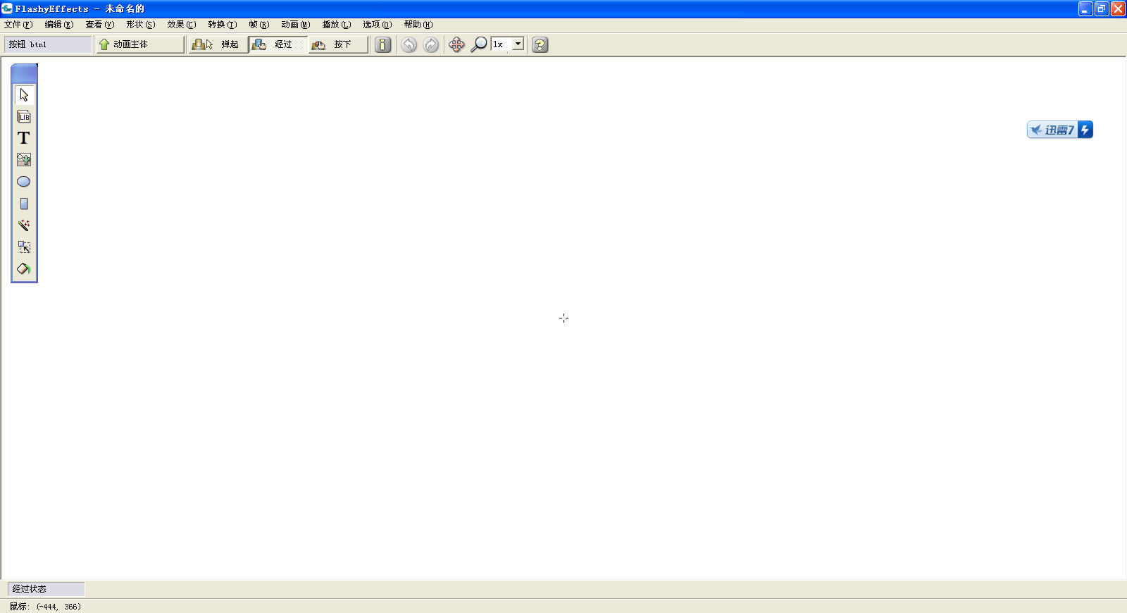Viewport: 1127px width, 613px height.
Task: Open the 形状 menu
Action: [x=141, y=25]
